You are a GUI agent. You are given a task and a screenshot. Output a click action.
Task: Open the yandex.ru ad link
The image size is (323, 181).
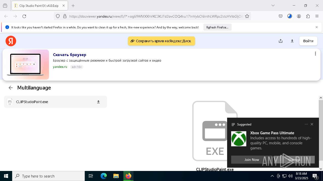click(x=60, y=67)
